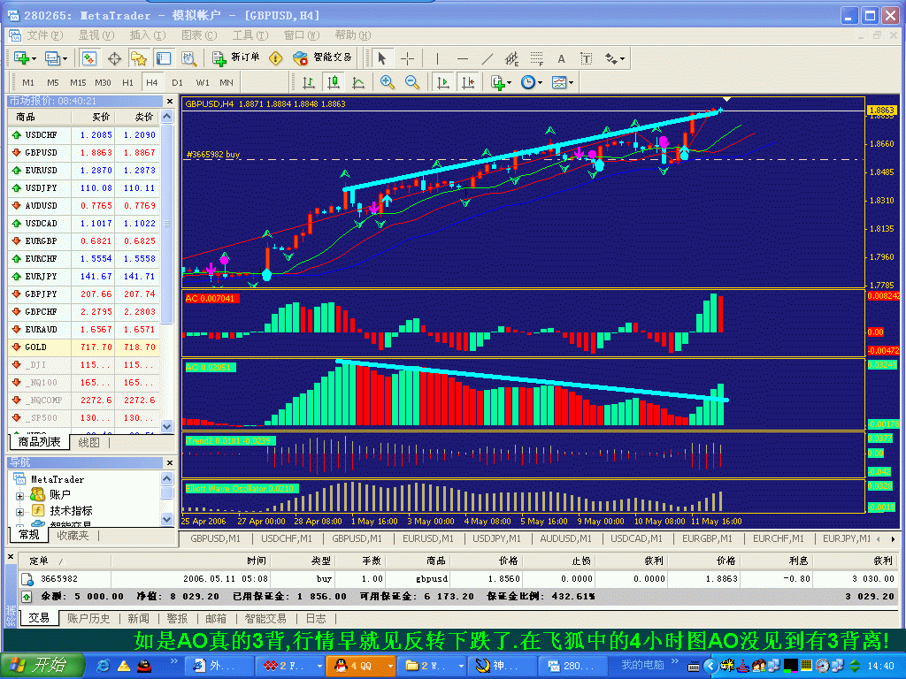Select trendline drawing tool
The width and height of the screenshot is (906, 679).
(488, 58)
